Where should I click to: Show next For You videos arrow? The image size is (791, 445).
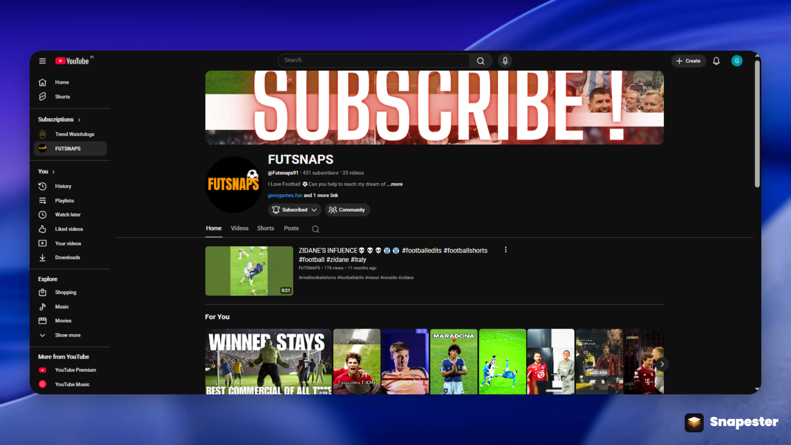(x=662, y=364)
